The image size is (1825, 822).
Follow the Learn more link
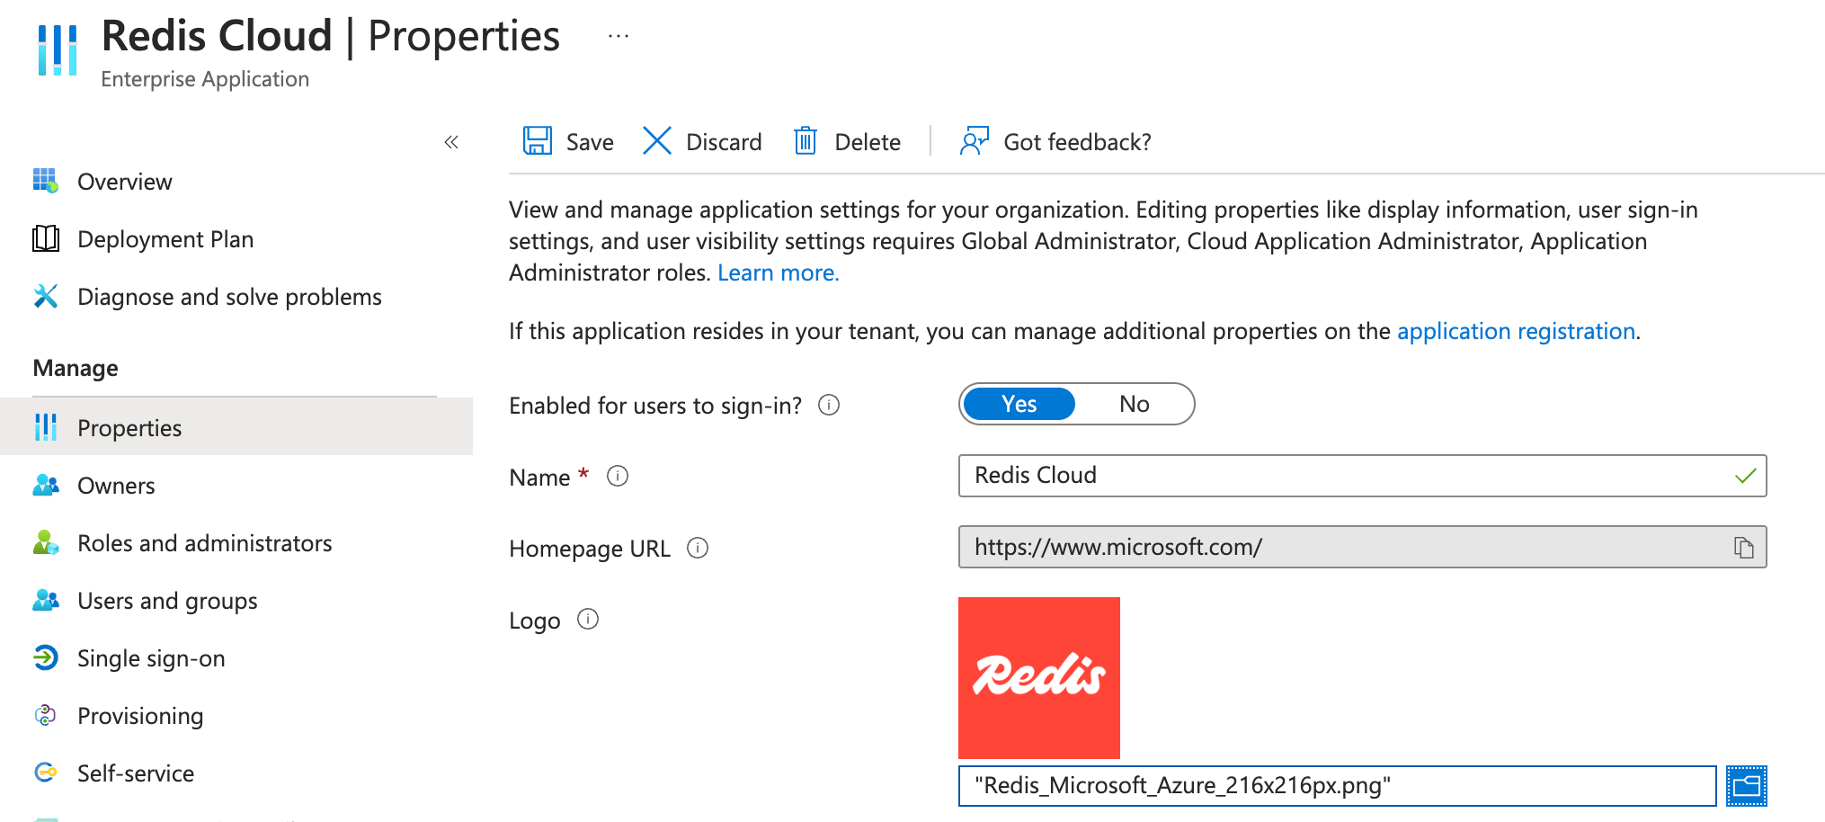point(778,273)
